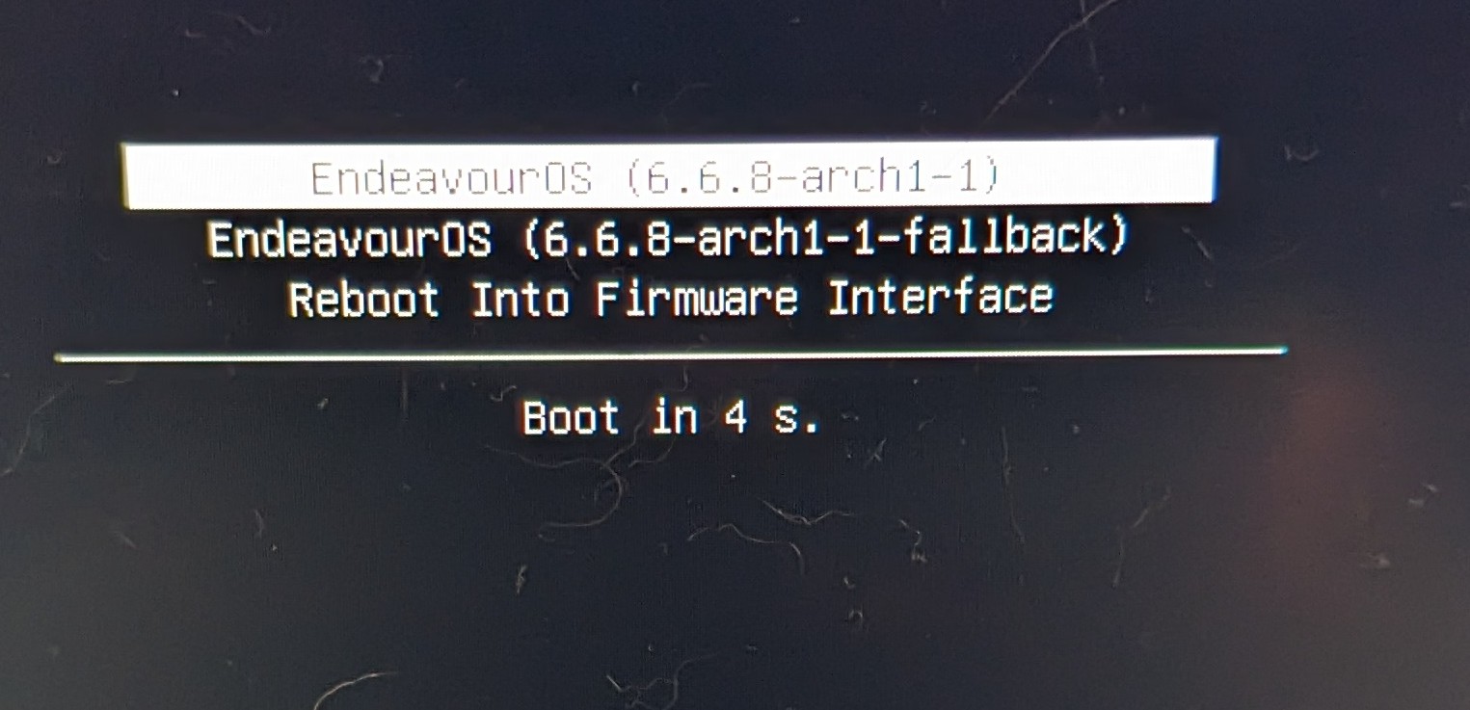Click the word "Interface" in the third entry
The width and height of the screenshot is (1470, 710).
coord(941,297)
